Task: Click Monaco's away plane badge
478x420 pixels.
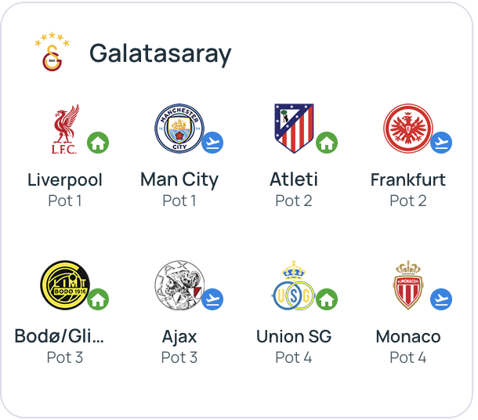Action: (x=441, y=299)
